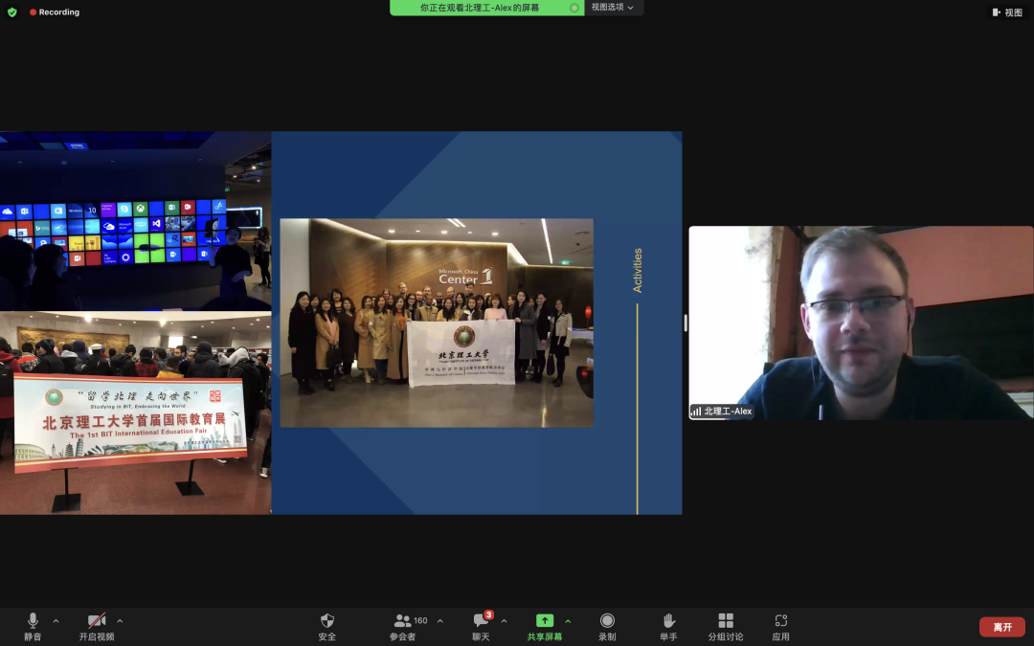Open the 聊天 chat panel

click(482, 626)
